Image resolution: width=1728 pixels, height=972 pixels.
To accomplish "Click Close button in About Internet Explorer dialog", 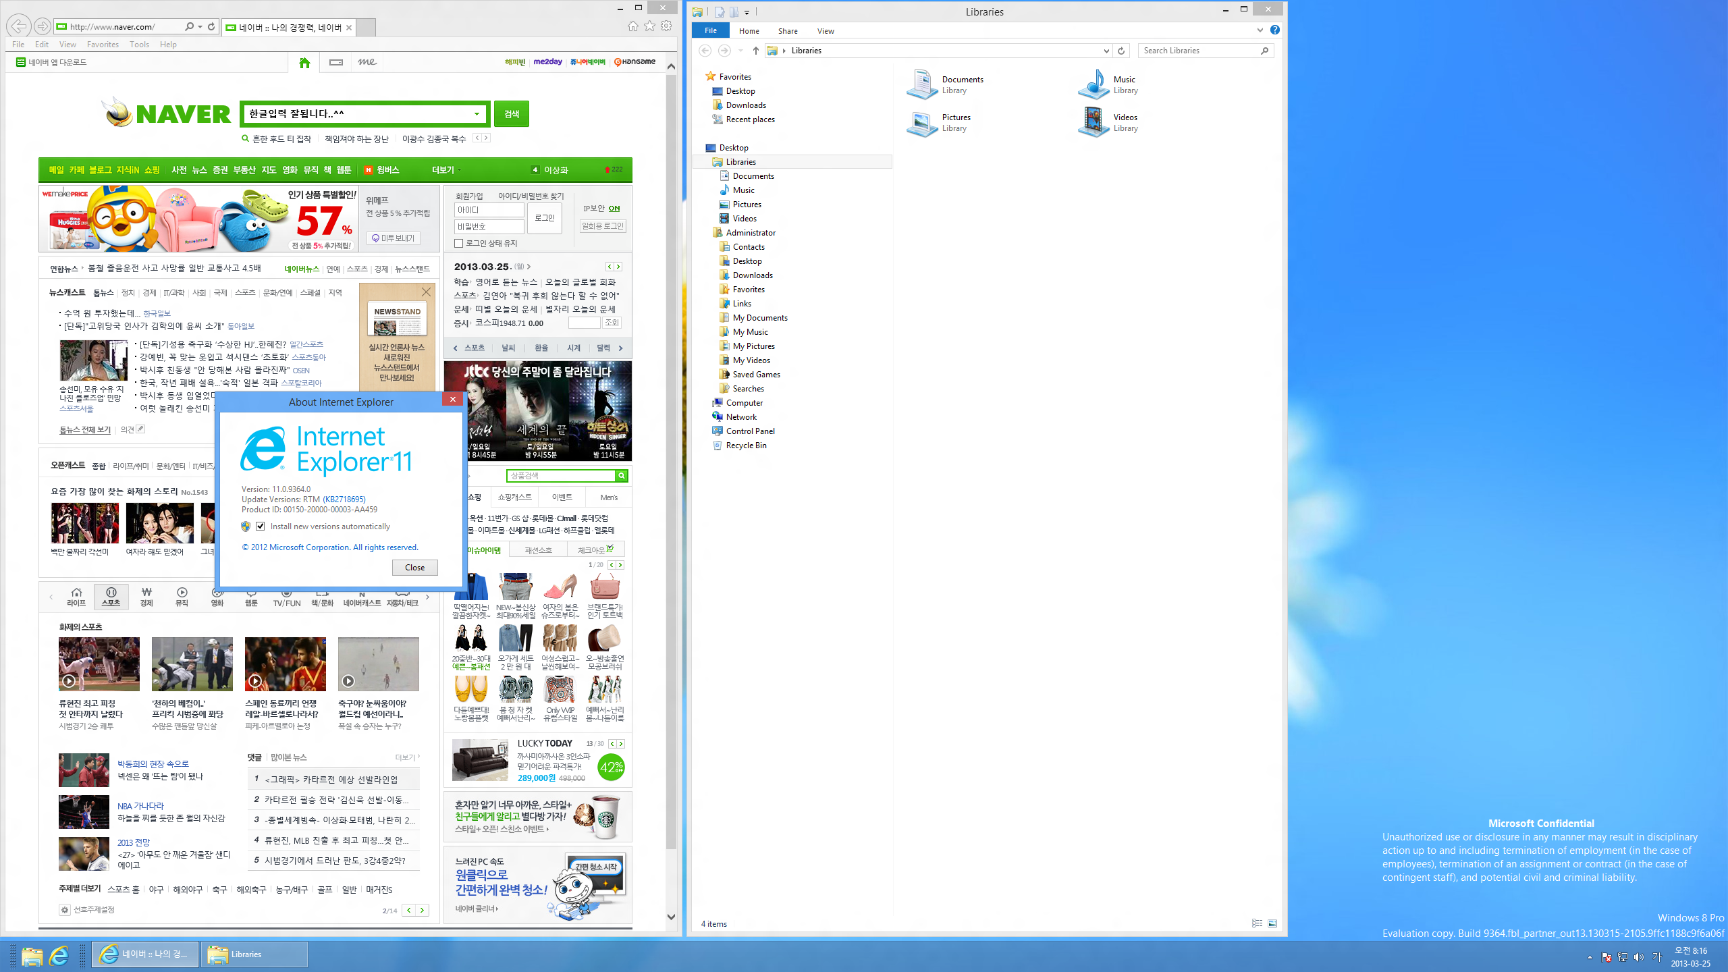I will [x=415, y=566].
